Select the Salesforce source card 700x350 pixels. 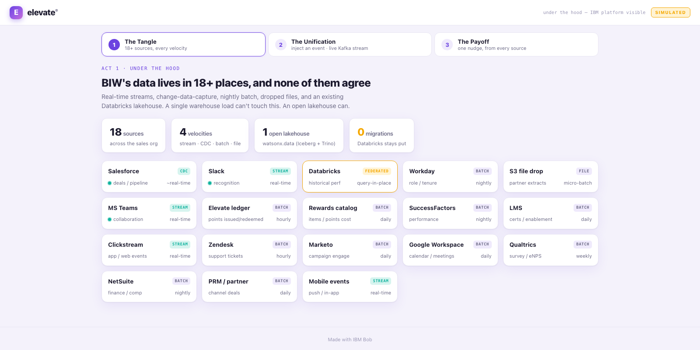149,176
